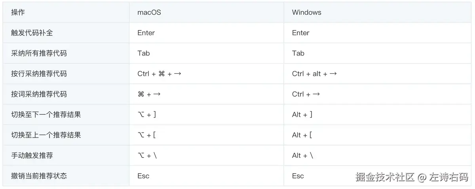
Task: Click the 采纳所有推荐代码 row label
Action: pyautogui.click(x=39, y=53)
